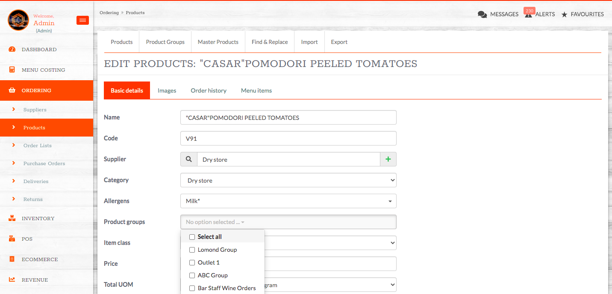
Task: Switch to the Images tab
Action: pos(167,90)
